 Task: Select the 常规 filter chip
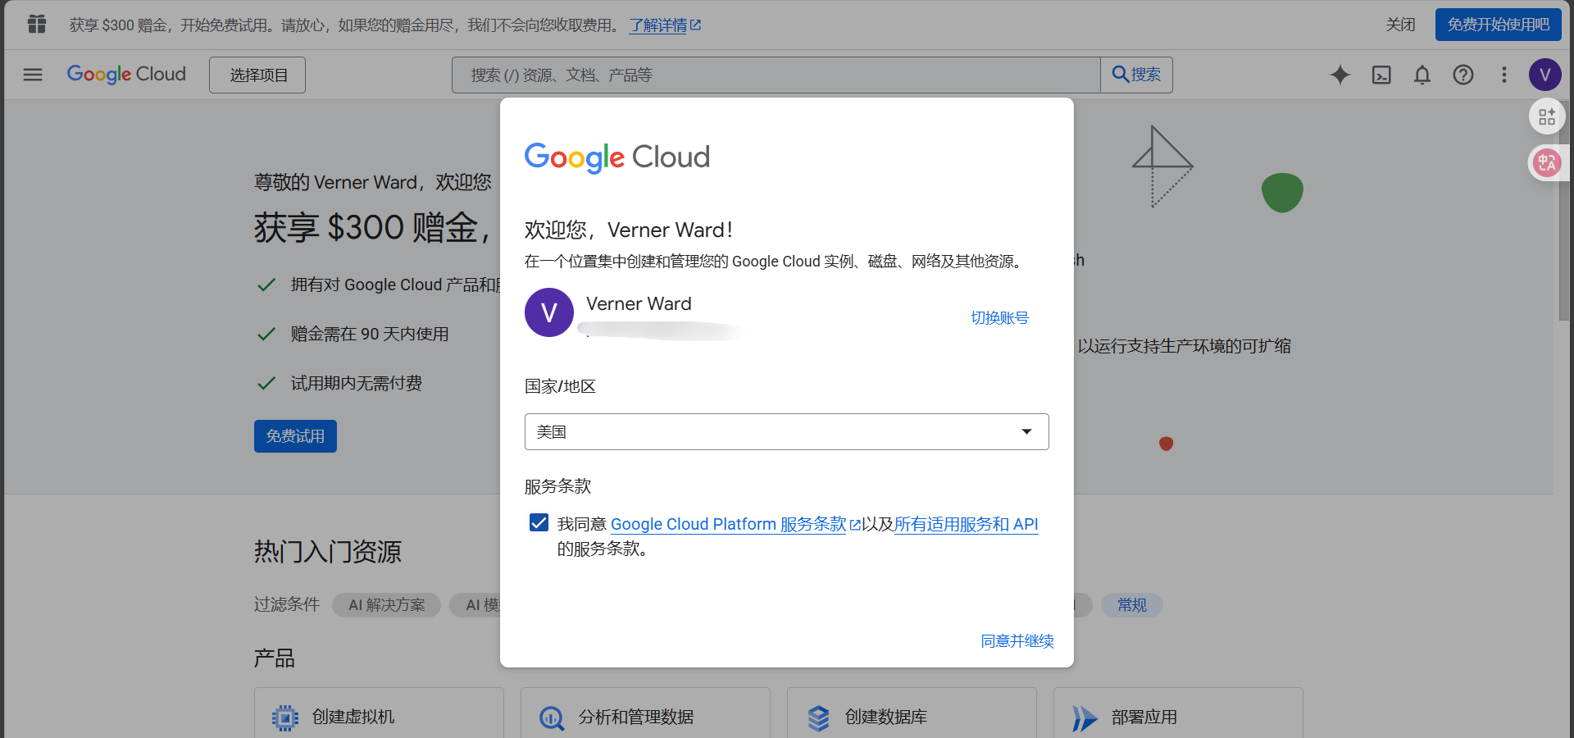point(1132,605)
